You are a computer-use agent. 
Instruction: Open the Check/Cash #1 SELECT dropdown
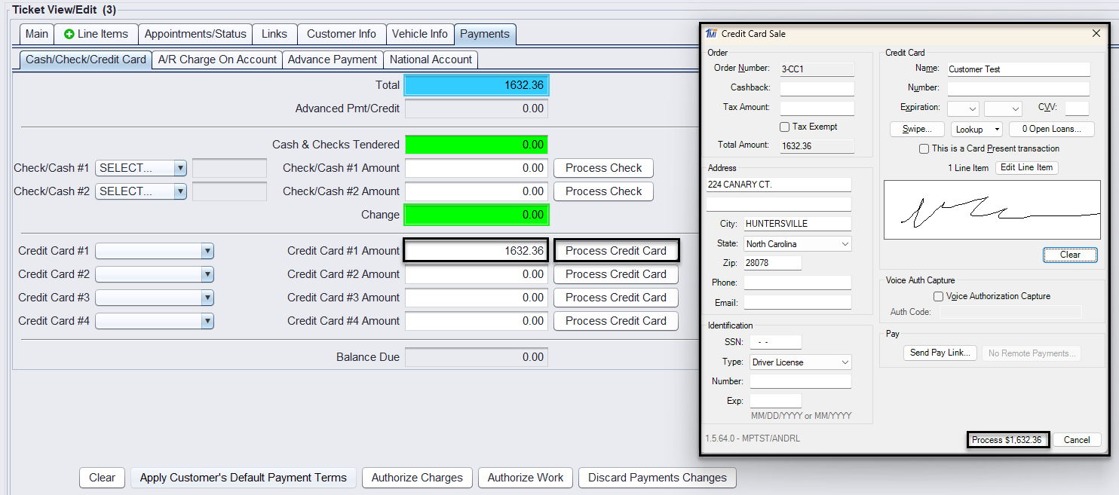[180, 168]
